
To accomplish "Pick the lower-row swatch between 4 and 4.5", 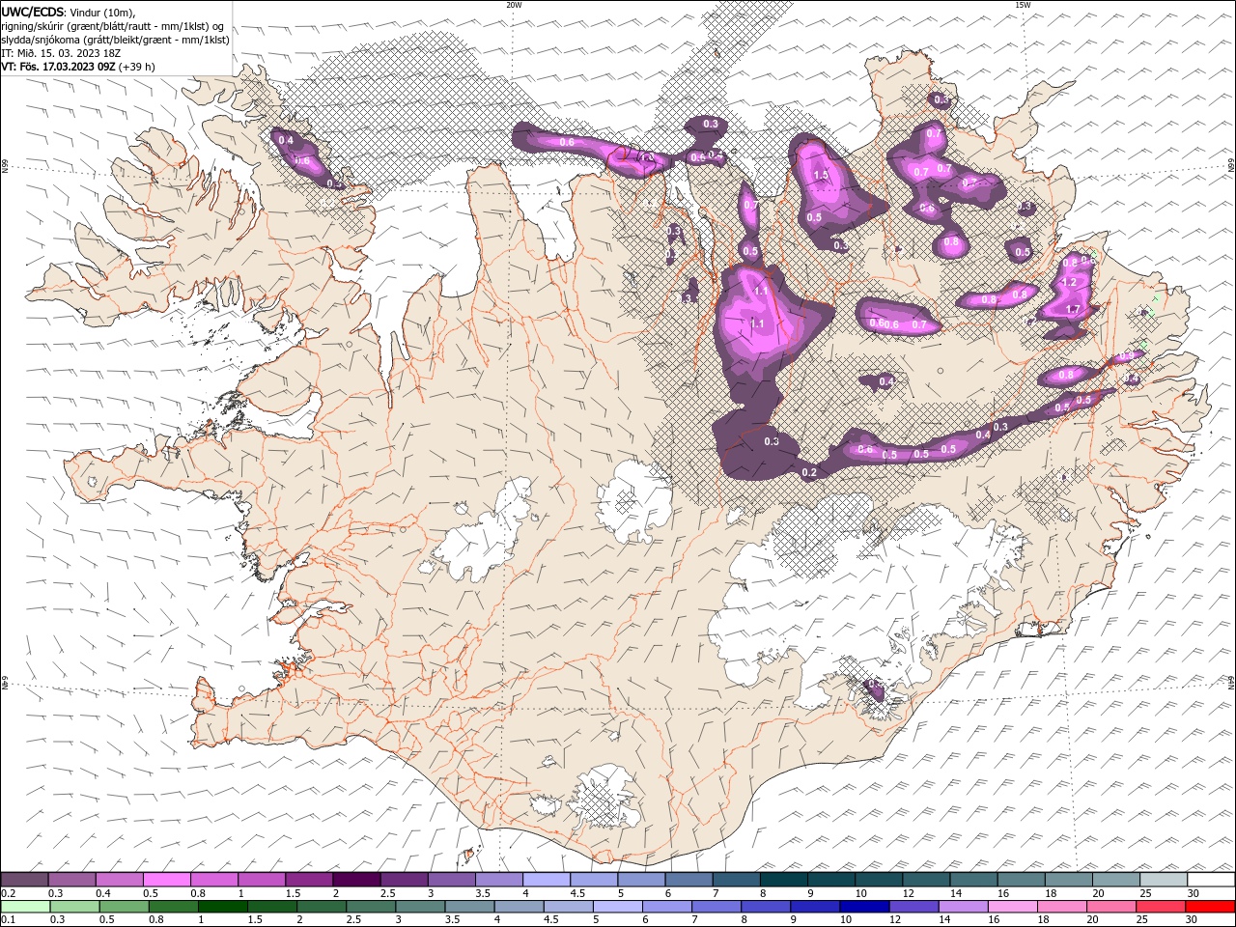I will coord(520,906).
